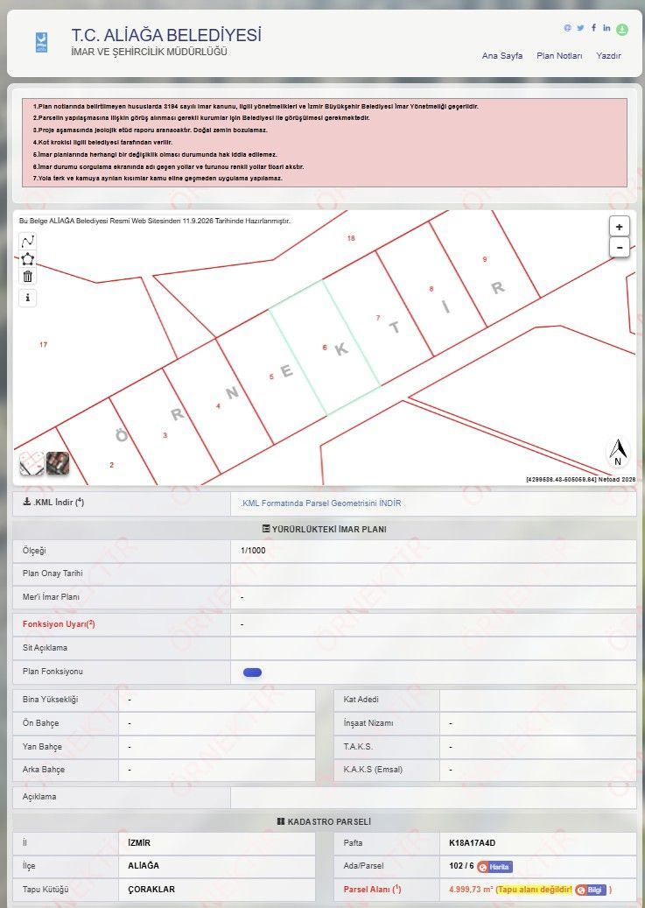This screenshot has width=645, height=908.
Task: Zoom out on the parcel map
Action: point(619,247)
